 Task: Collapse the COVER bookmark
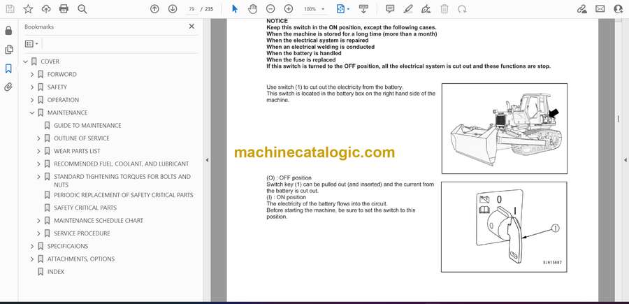pos(26,61)
